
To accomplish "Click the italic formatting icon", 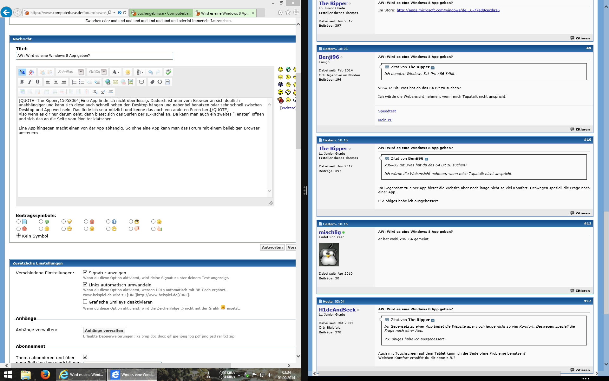I will (30, 82).
